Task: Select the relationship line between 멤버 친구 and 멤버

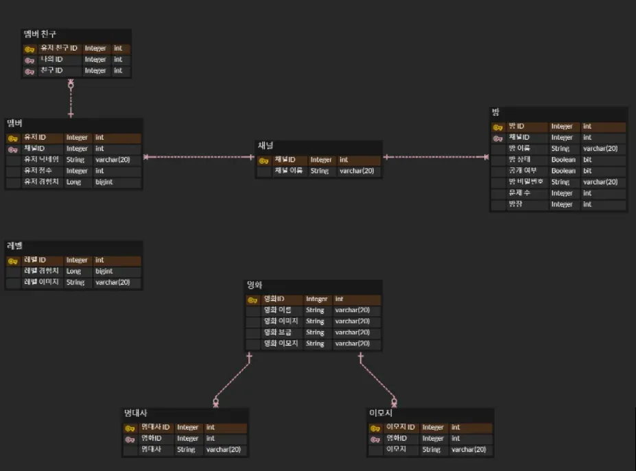Action: (x=71, y=99)
